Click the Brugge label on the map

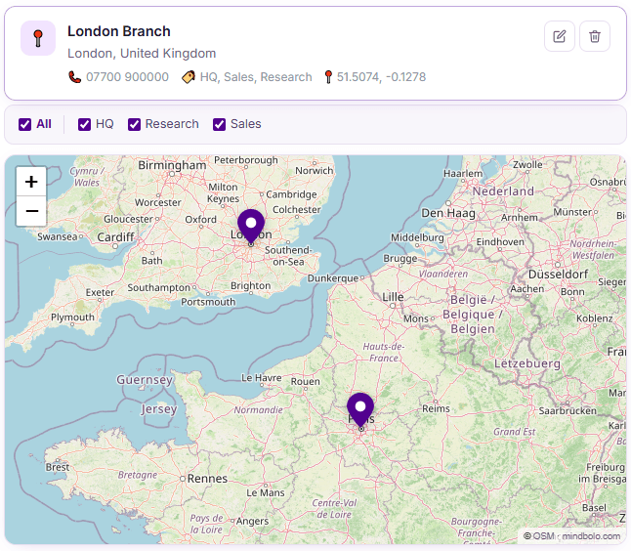pos(400,258)
